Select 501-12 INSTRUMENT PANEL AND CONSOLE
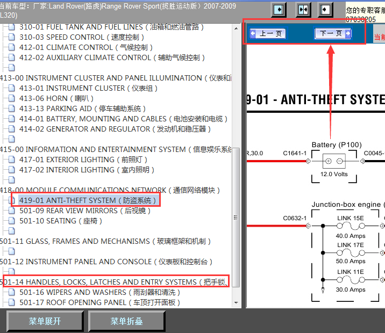This screenshot has width=385, height=333. (x=106, y=262)
